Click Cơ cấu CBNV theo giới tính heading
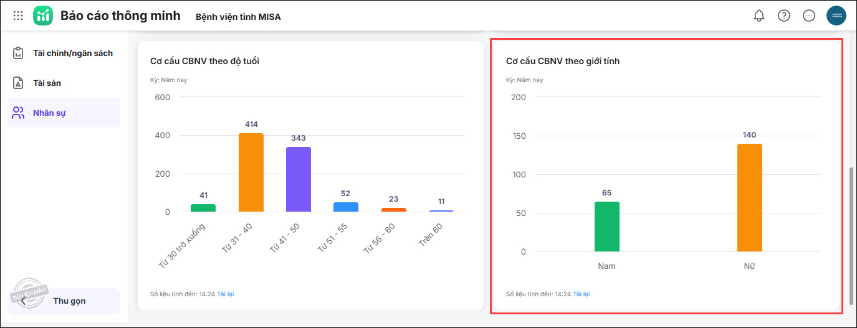 click(563, 61)
